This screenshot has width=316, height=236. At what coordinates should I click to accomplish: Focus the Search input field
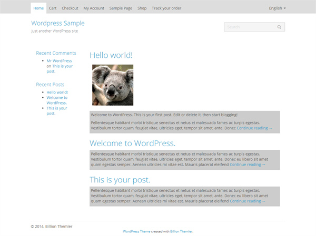point(254,27)
